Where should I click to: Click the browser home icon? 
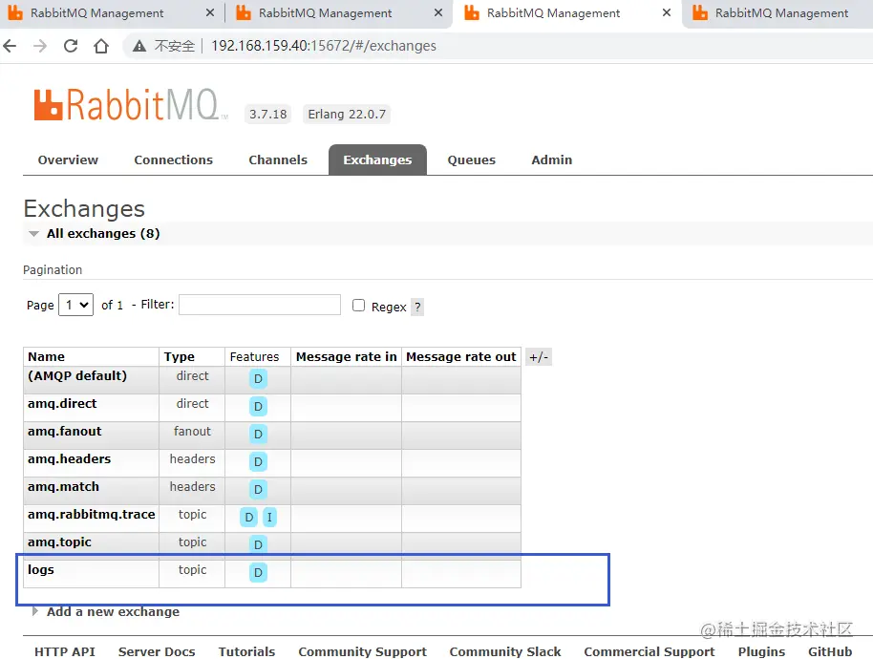101,46
